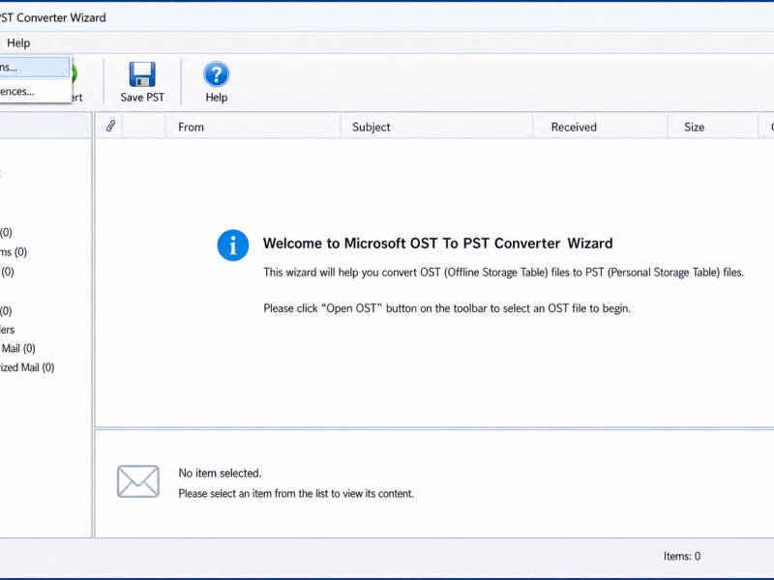Choose the highlighted menu entry ending in "ns..."
Screen dimensions: 774x580
(34, 67)
